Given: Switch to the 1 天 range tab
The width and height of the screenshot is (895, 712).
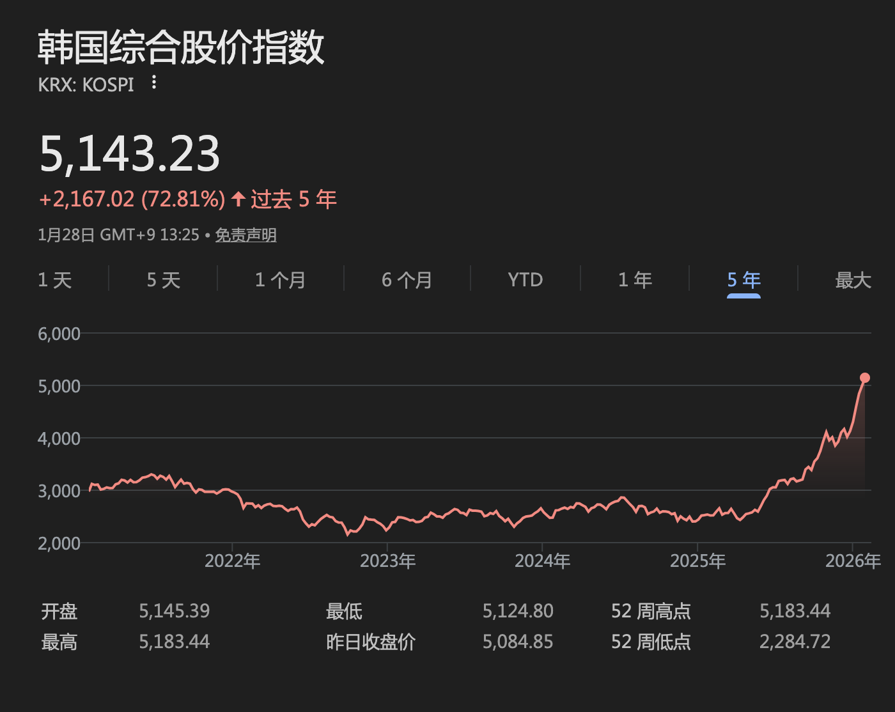Looking at the screenshot, I should tap(55, 280).
